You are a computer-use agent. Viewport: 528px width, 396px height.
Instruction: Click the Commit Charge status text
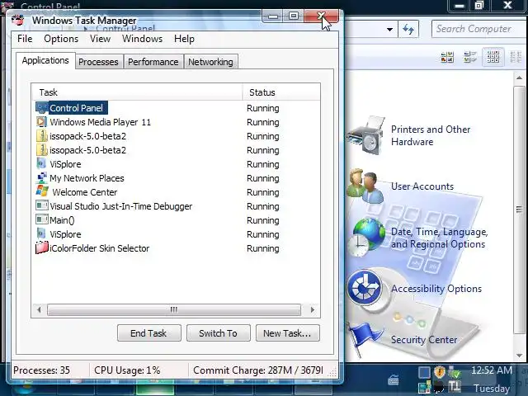258,370
